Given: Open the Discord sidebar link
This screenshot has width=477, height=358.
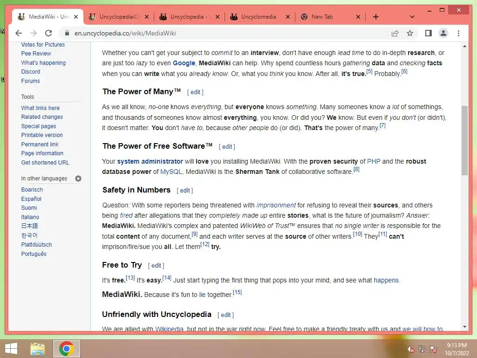Looking at the screenshot, I should point(30,71).
